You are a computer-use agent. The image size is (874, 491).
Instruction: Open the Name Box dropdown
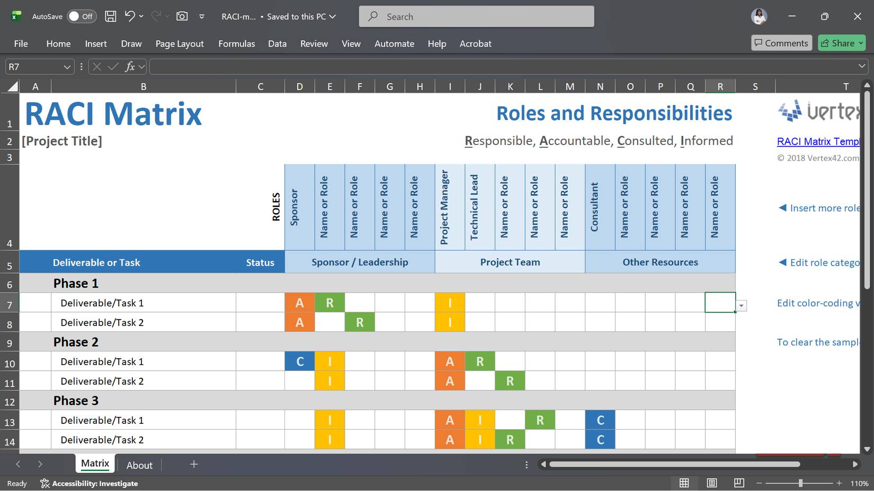coord(67,66)
